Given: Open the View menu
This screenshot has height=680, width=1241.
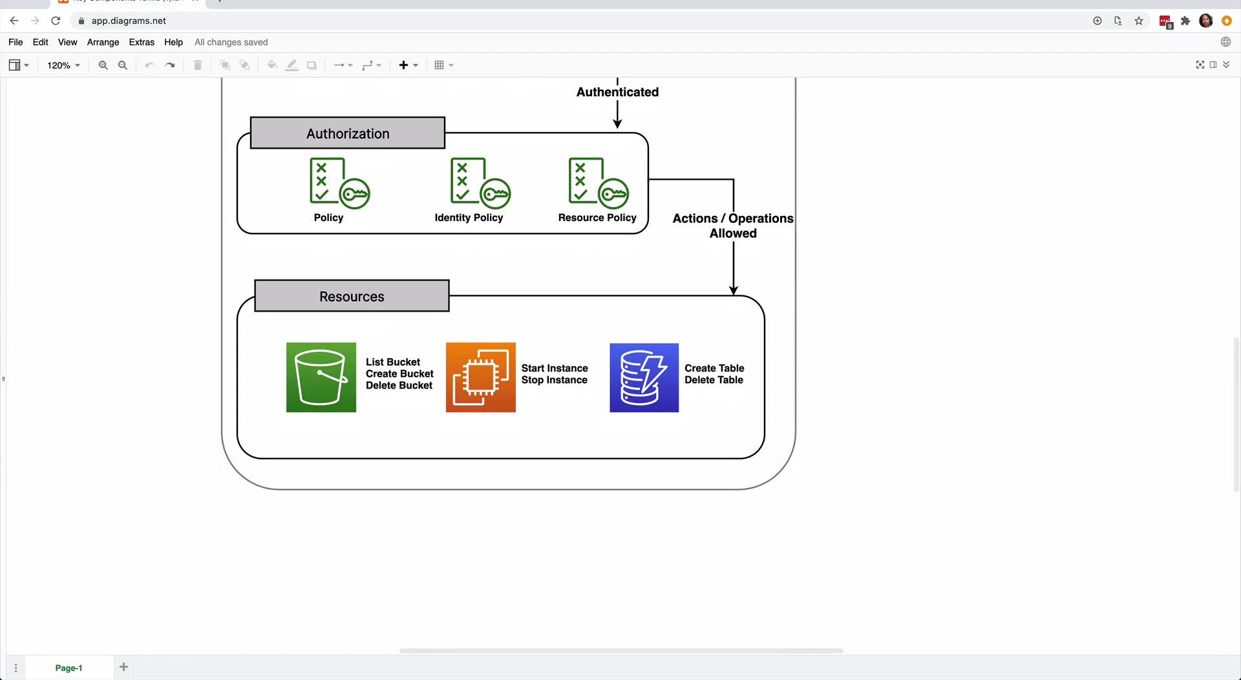Looking at the screenshot, I should coord(67,42).
